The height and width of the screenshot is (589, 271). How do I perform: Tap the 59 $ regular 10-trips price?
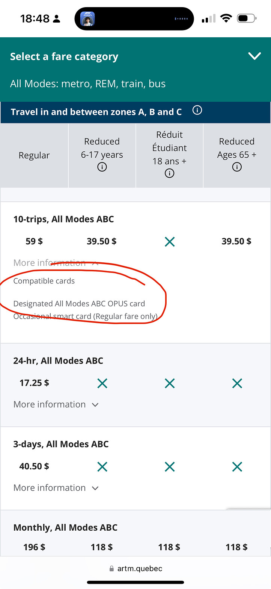point(34,241)
